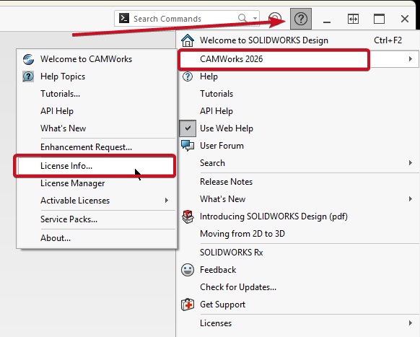Select Tutorials... in CAMWorks submenu
420x337 pixels.
61,94
